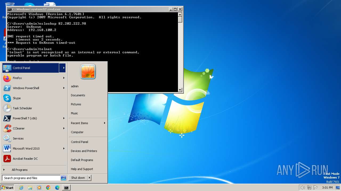Click the 3:01 PM taskbar clock
The height and width of the screenshot is (191, 341).
[x=327, y=188]
